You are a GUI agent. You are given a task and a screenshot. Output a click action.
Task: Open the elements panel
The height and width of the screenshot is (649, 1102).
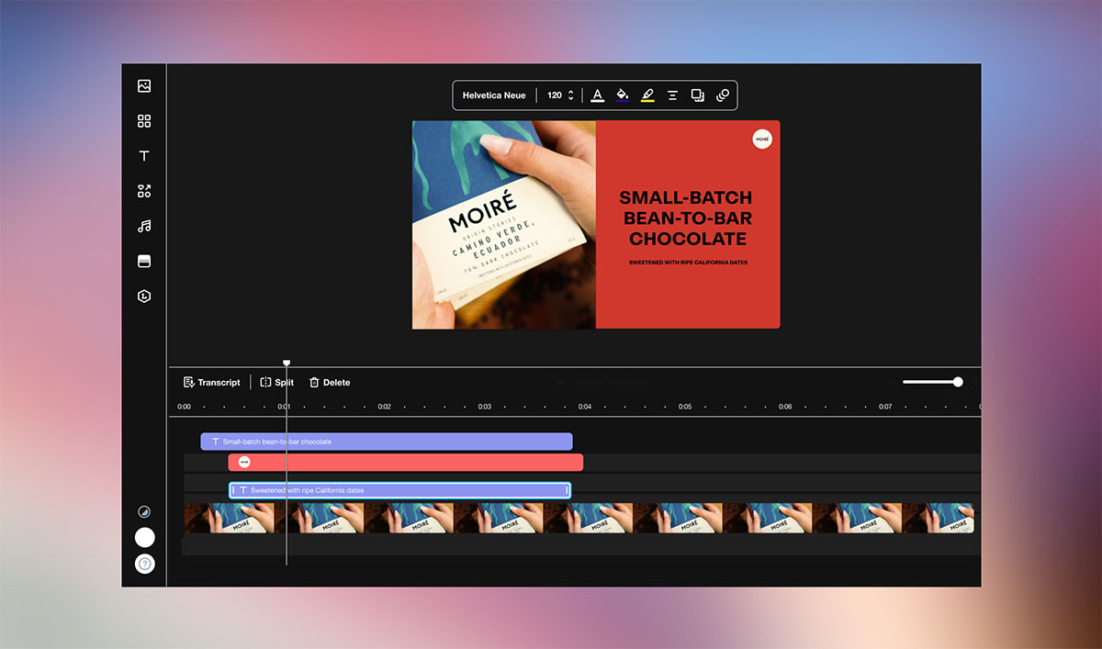coord(144,120)
